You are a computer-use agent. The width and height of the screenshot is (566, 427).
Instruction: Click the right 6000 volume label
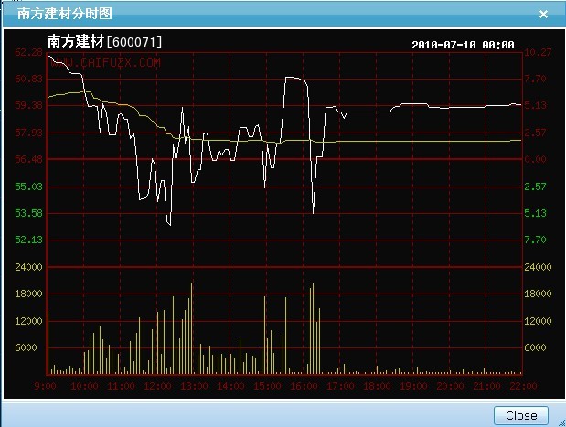[535, 347]
